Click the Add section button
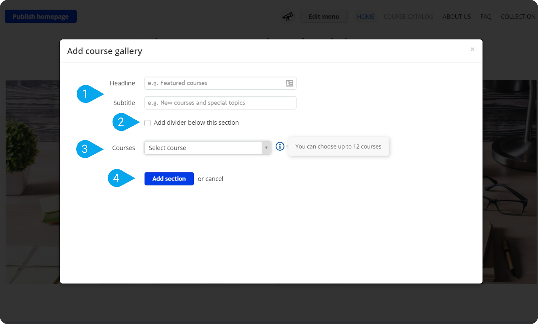 [x=169, y=179]
